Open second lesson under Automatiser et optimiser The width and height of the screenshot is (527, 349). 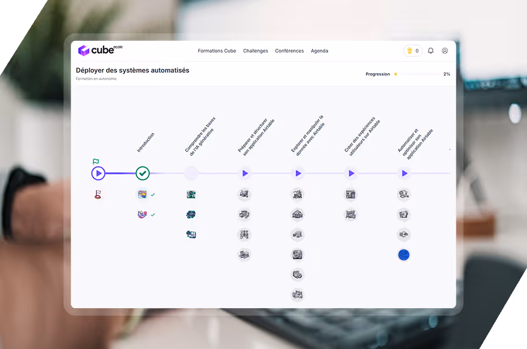tap(404, 215)
